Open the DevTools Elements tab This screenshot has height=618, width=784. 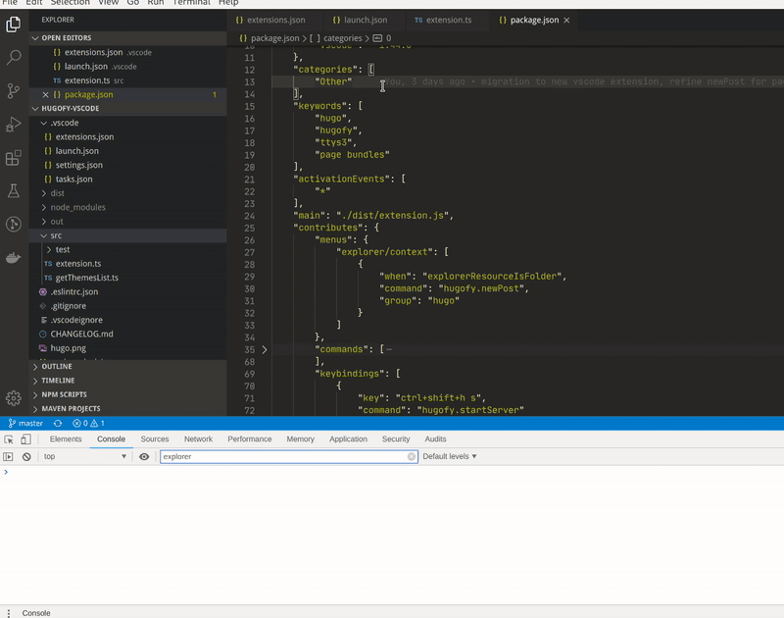coord(66,438)
